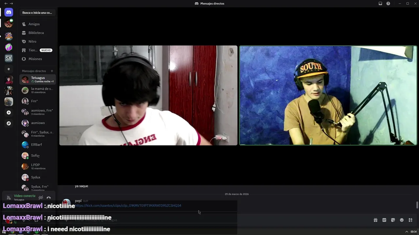Screen dimensions: 419x235
Task: Click the 'Mensajes directos' list header
Action: pos(34,71)
